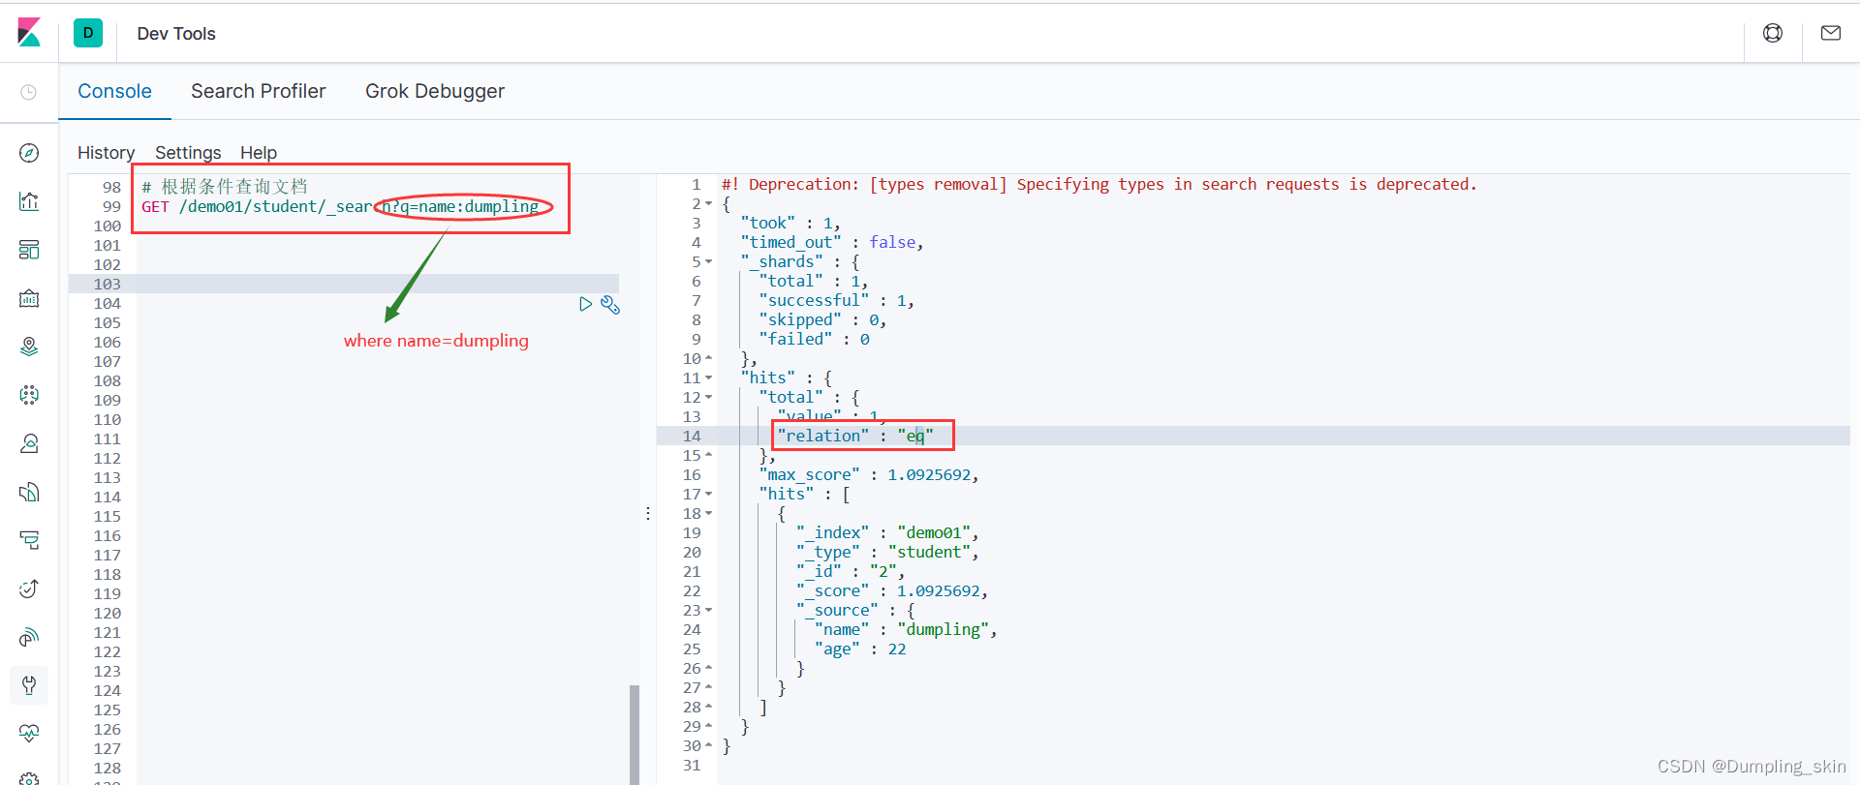This screenshot has width=1860, height=785.
Task: Open the help menu icon in header
Action: (x=1773, y=33)
